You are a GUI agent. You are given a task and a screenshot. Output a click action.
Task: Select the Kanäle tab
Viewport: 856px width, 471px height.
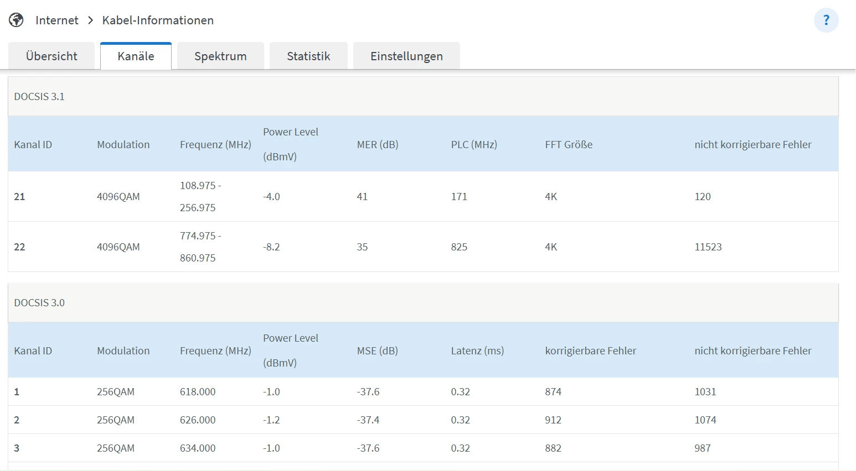(136, 56)
